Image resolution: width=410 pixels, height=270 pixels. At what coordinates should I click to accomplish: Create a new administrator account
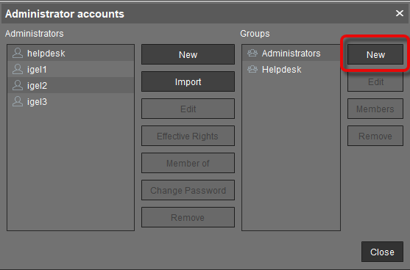tap(188, 54)
